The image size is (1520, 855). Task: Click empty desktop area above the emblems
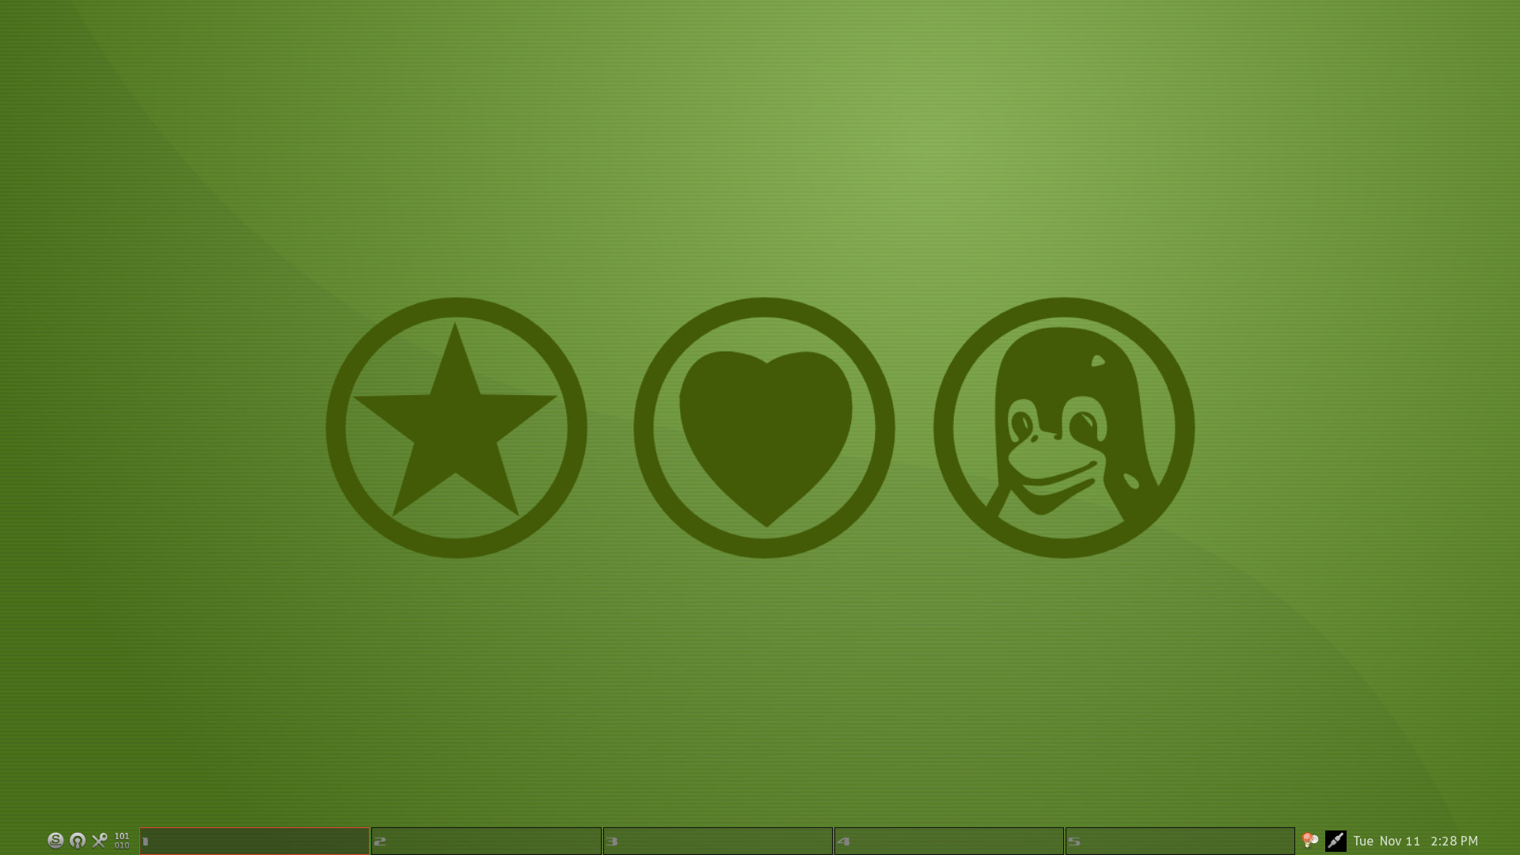[760, 158]
